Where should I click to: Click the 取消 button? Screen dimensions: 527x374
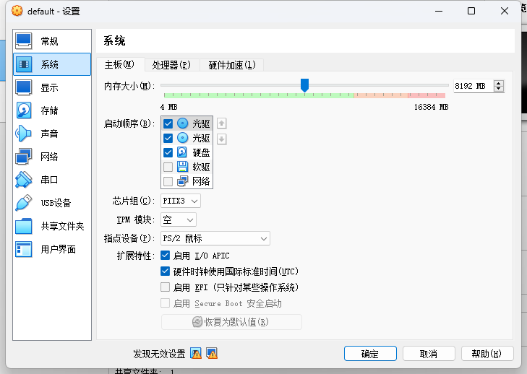click(x=429, y=354)
